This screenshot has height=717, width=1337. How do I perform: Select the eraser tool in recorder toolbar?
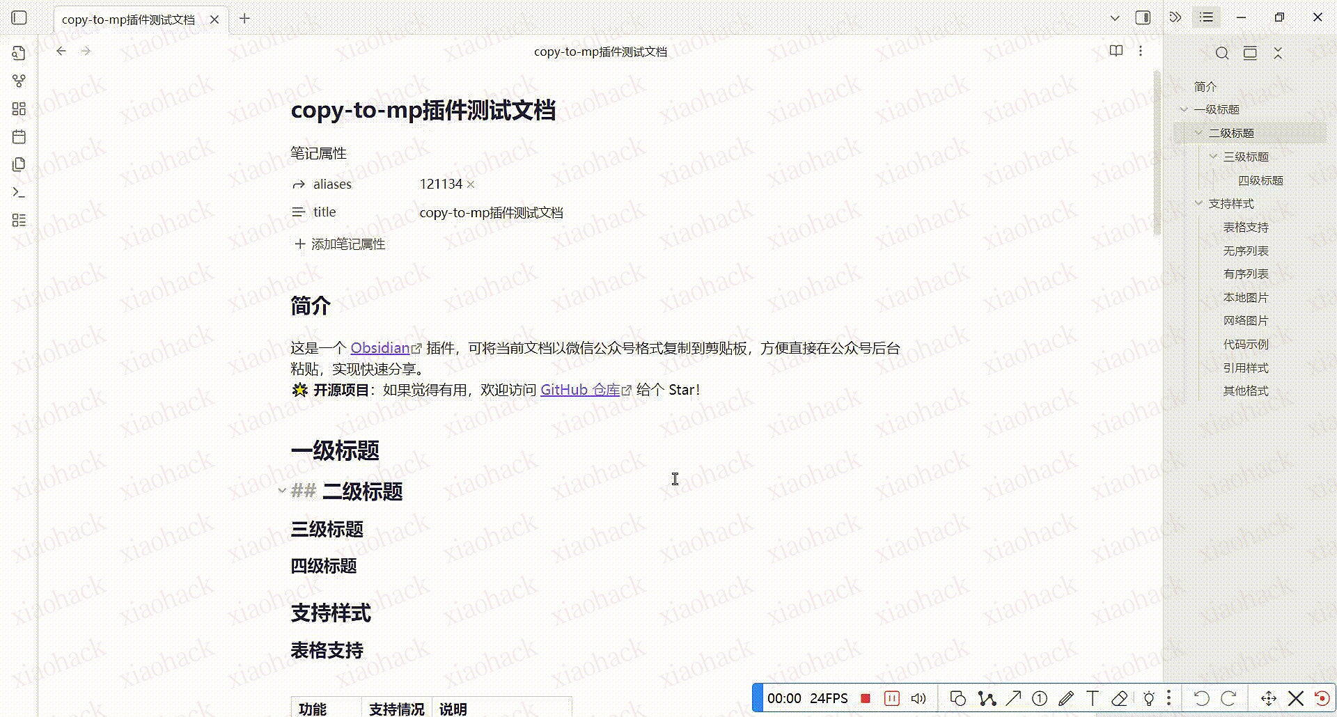(1120, 698)
